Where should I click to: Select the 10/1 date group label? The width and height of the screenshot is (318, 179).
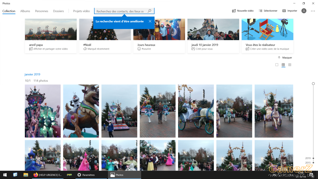[x=28, y=81]
